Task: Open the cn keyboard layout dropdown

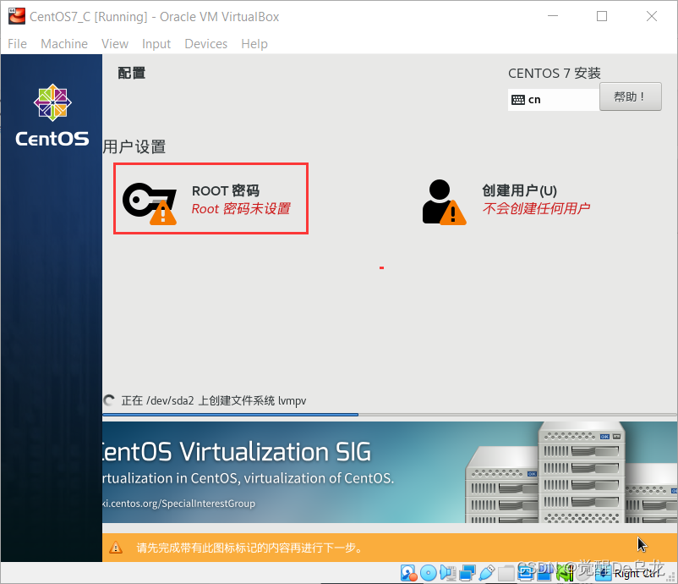Action: (x=554, y=99)
